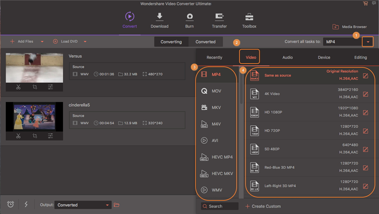379x214 pixels.
Task: Edit the Red-Blue 3D MP4 preset settings
Action: coord(366,168)
